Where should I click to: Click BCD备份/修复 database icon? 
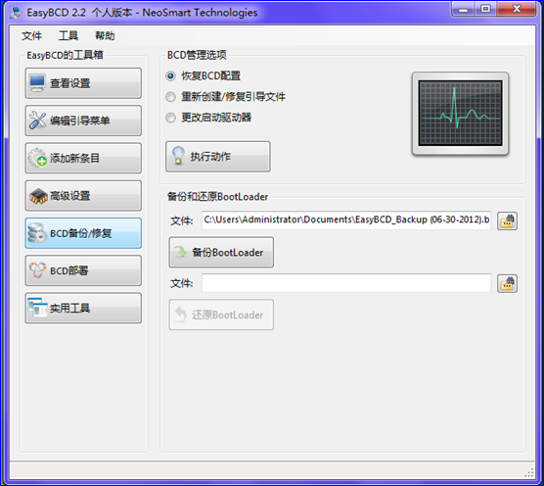[x=37, y=233]
